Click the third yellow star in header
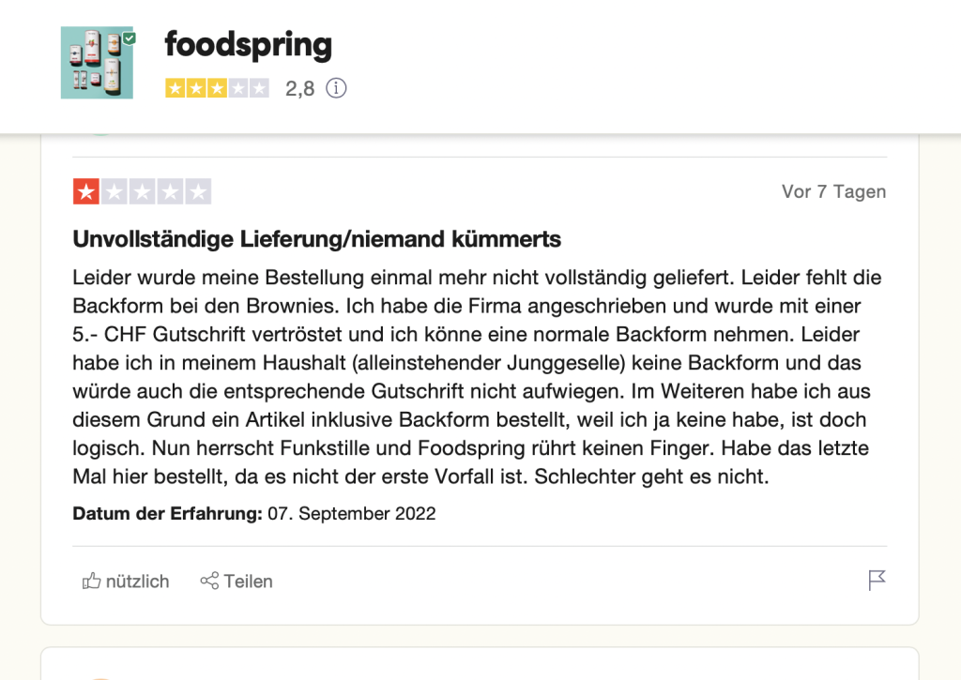The width and height of the screenshot is (961, 680). tap(217, 88)
